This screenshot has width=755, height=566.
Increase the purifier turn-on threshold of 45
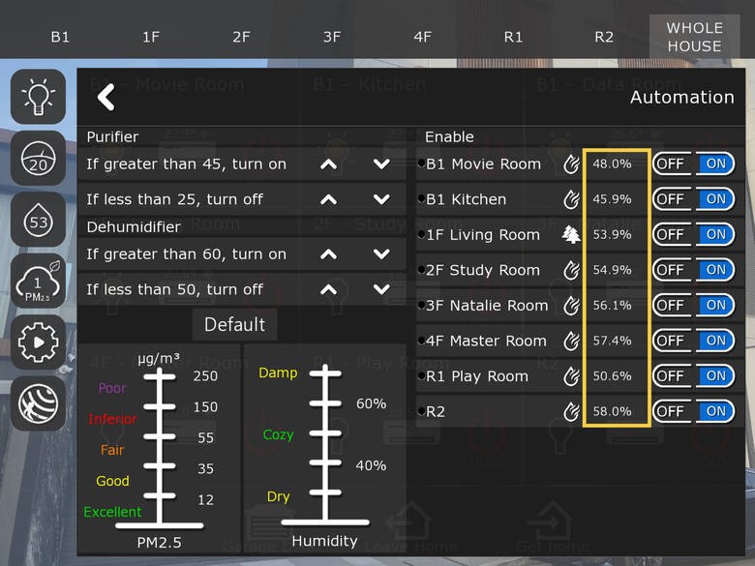tap(329, 164)
